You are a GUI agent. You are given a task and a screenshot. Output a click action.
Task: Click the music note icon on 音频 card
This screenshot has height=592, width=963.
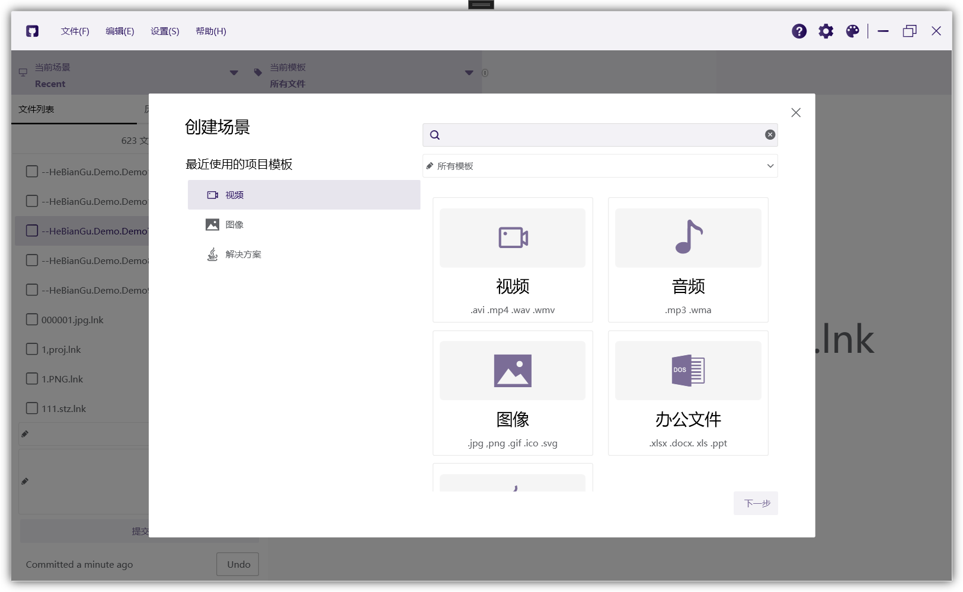(689, 237)
